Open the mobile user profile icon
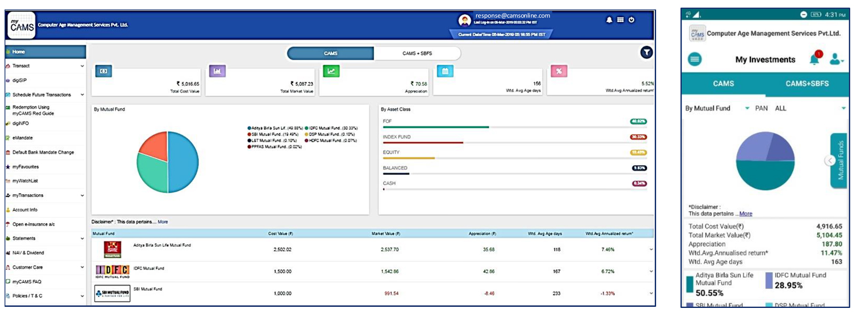Viewport: 854px width, 333px height. coord(835,59)
